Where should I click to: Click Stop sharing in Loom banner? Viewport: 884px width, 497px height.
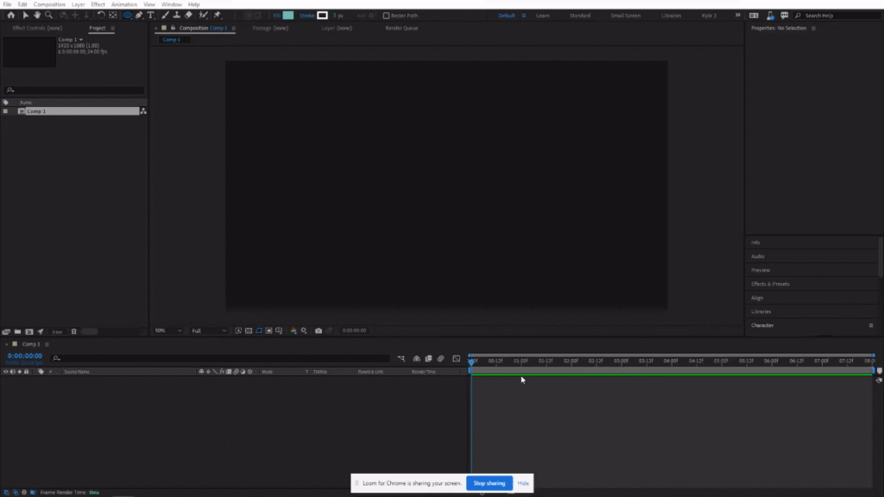point(489,483)
